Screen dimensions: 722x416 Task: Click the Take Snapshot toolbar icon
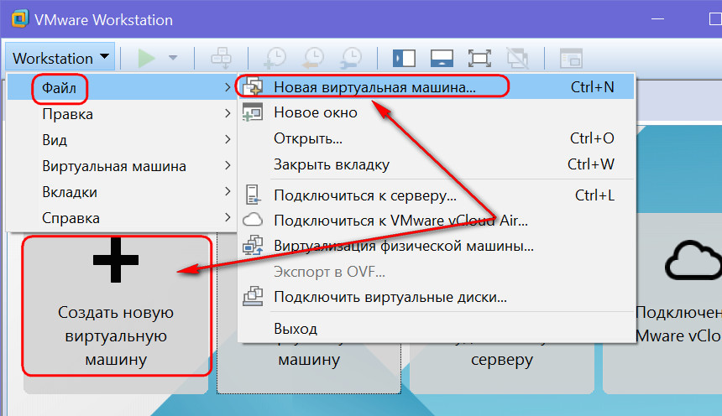(x=275, y=58)
